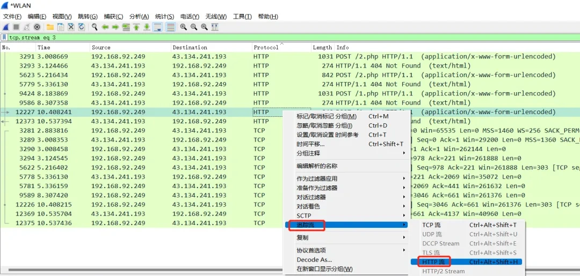
Task: Open the 电话(Y) menu
Action: 190,17
